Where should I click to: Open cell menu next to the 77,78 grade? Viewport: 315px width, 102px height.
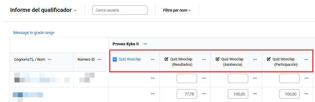coord(204,94)
